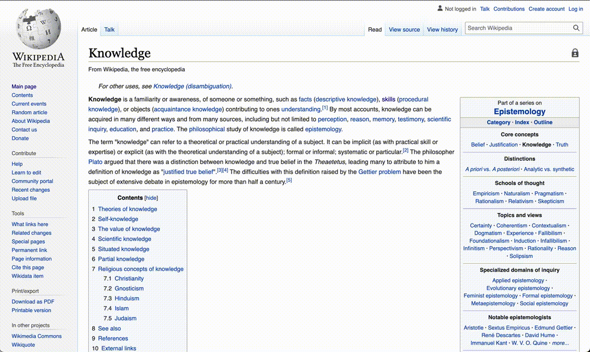Open the article's Talk tab
590x352 pixels.
pos(109,29)
